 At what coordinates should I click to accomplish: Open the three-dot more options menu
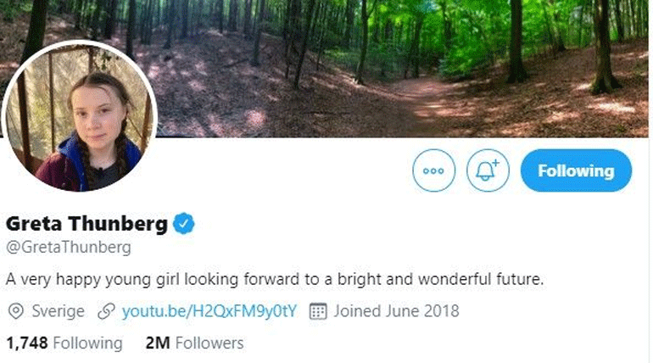coord(433,170)
